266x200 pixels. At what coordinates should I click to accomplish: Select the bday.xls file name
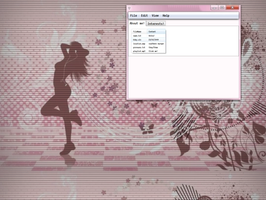137,40
